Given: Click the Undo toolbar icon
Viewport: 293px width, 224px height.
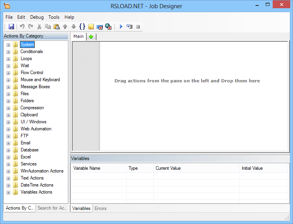Looking at the screenshot, I should click(22, 27).
